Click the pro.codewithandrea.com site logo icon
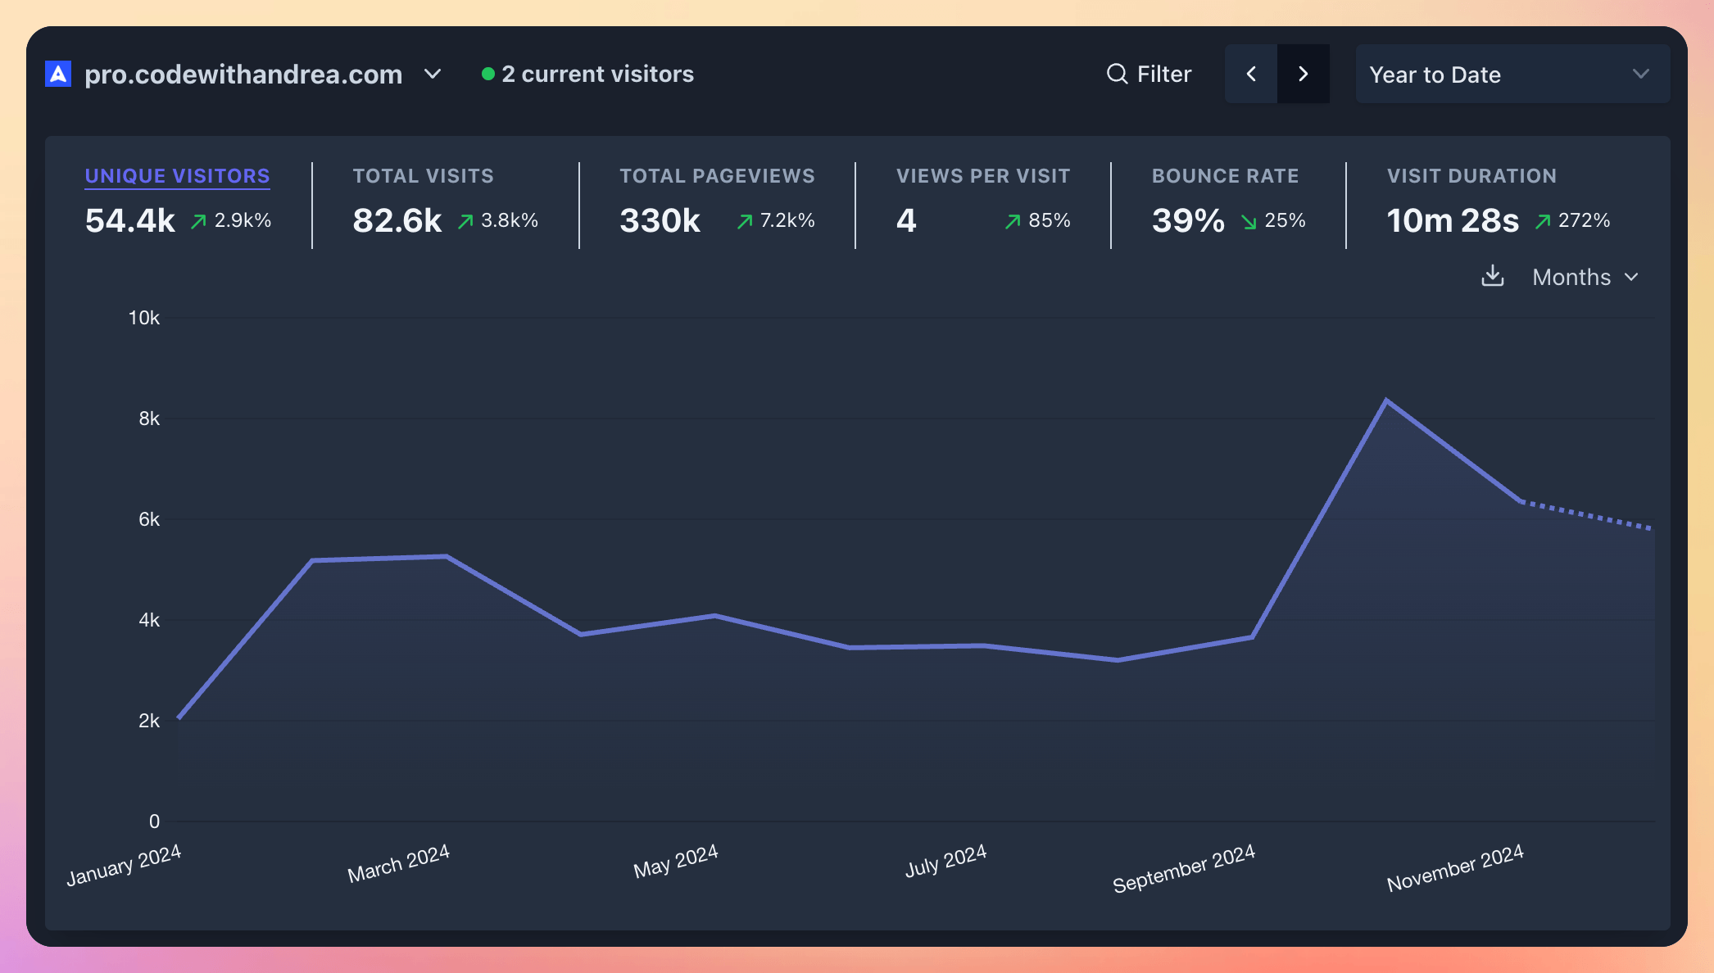This screenshot has width=1714, height=973. coord(57,74)
